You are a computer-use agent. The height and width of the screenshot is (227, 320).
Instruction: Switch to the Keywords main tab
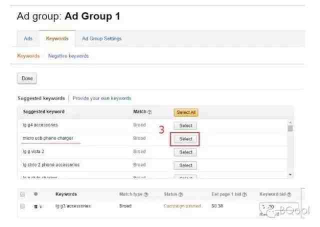click(x=57, y=38)
